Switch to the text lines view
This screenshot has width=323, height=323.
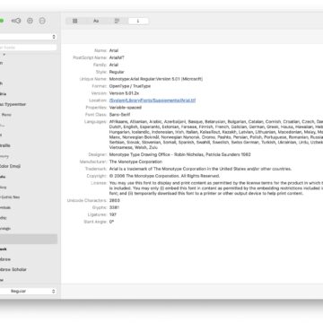117,21
